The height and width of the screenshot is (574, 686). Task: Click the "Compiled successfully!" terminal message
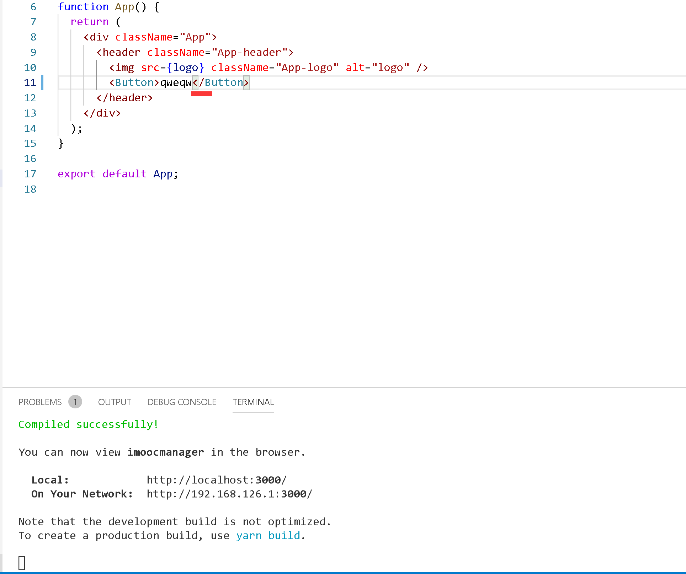(88, 424)
